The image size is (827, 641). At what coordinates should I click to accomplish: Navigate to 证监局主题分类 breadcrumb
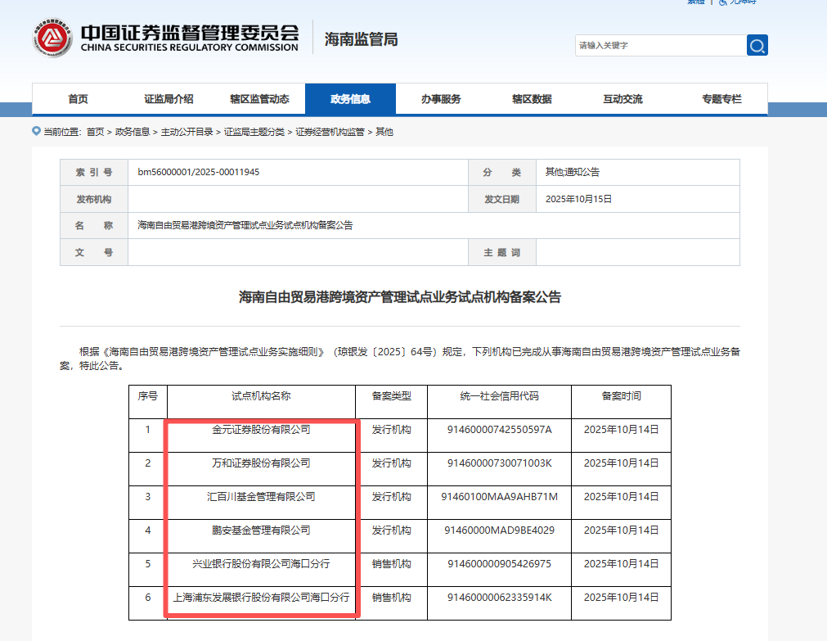254,132
